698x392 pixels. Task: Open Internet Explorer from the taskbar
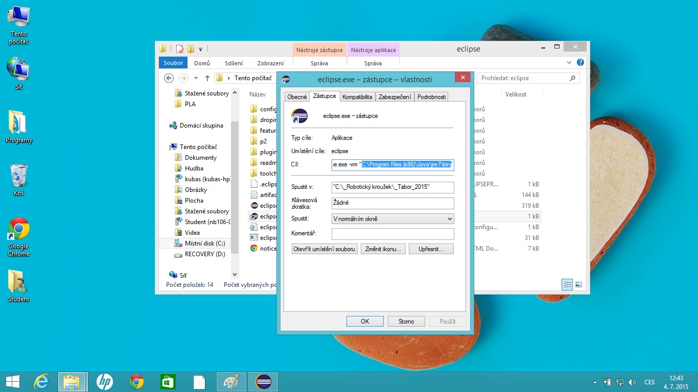point(41,381)
